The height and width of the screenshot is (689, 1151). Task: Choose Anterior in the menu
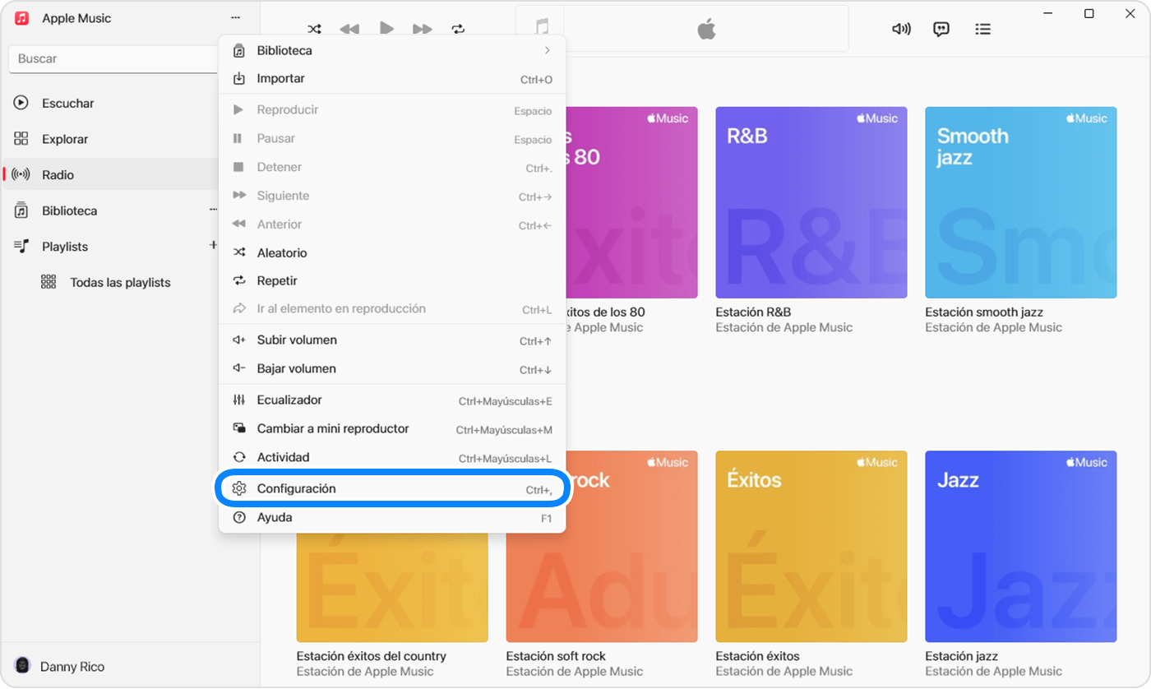pos(392,224)
